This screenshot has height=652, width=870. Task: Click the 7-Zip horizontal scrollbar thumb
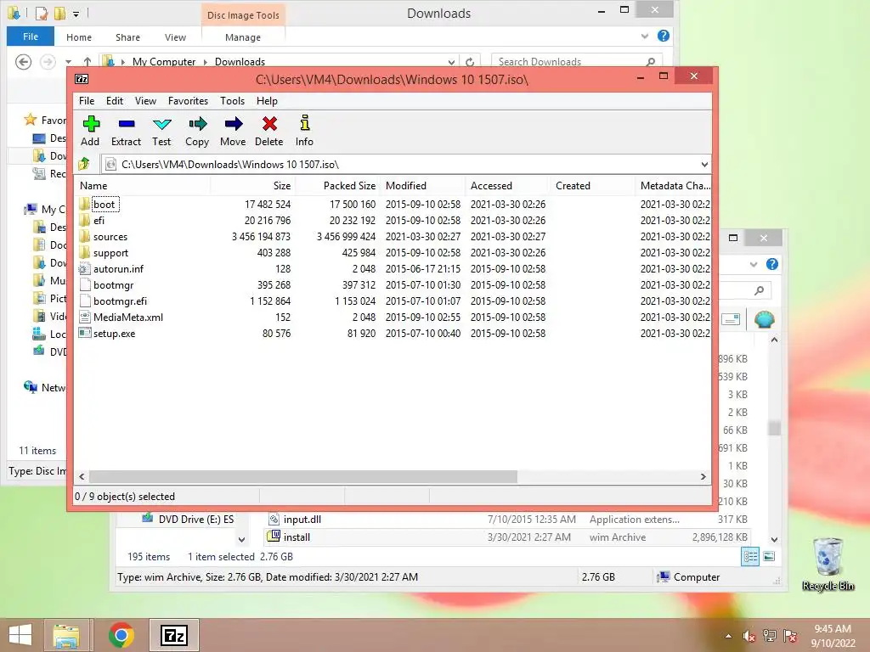[x=303, y=477]
